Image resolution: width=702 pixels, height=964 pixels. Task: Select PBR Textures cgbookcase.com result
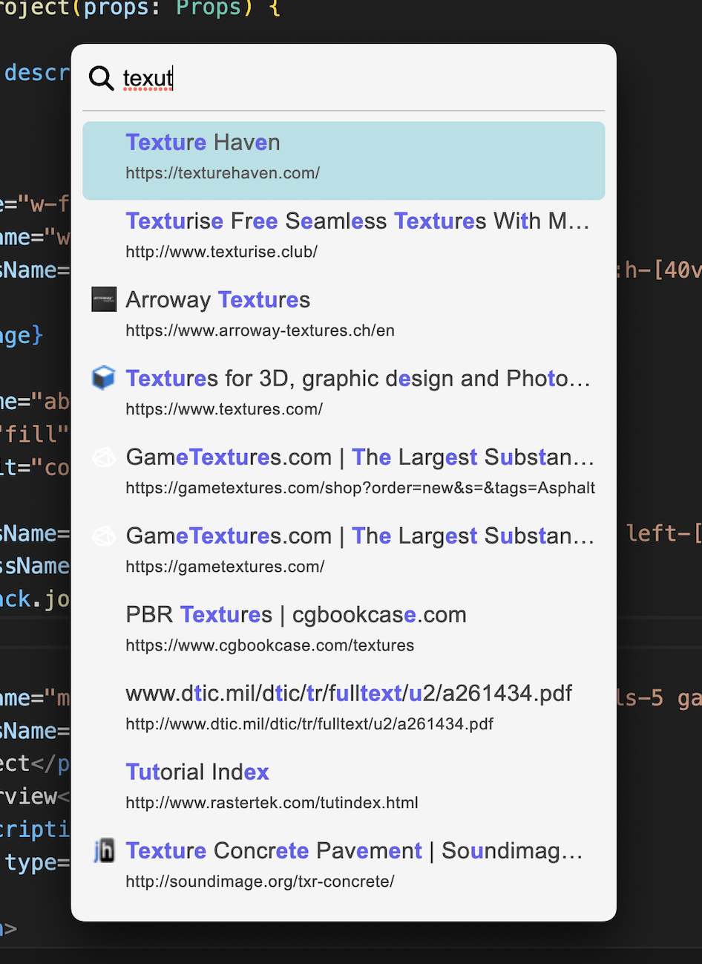295,615
